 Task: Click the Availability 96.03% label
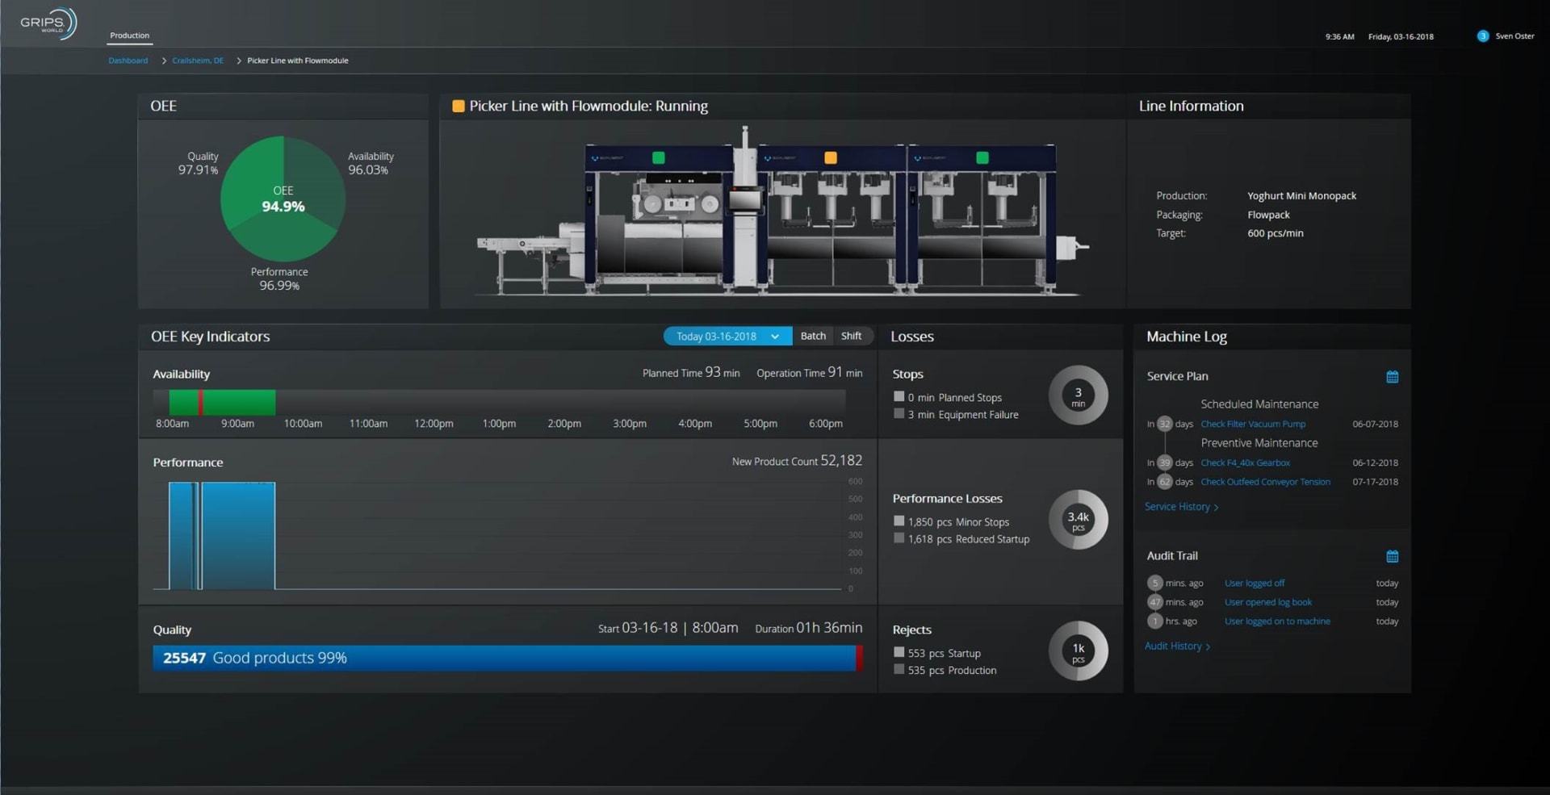coord(371,163)
